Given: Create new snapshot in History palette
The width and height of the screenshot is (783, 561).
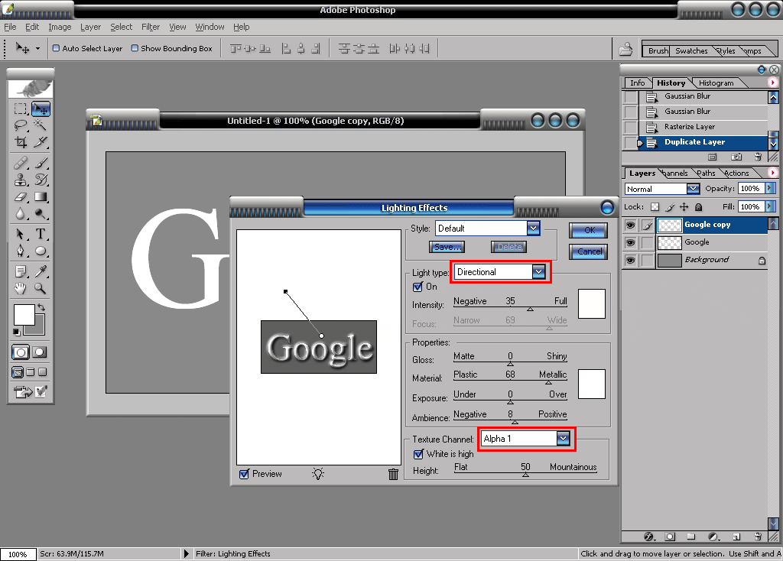Looking at the screenshot, I should (736, 157).
